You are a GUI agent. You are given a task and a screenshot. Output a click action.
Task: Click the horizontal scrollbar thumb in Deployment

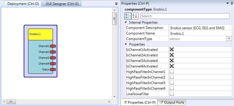click(x=11, y=102)
